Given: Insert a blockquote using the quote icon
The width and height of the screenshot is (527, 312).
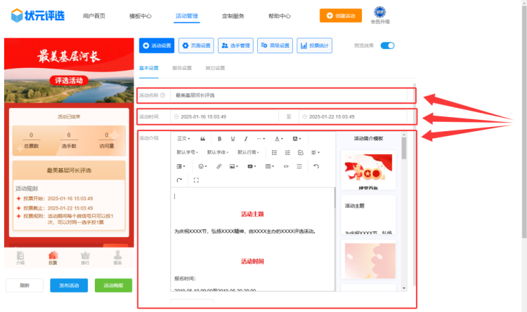Looking at the screenshot, I should [203, 139].
